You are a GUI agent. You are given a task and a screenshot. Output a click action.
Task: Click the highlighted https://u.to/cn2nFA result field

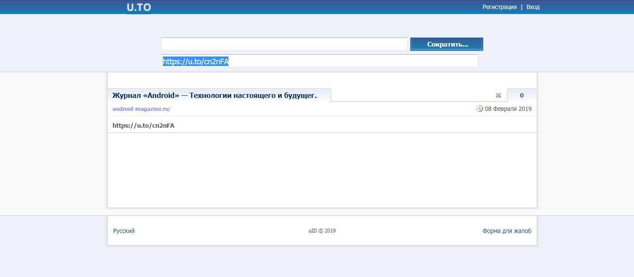(x=320, y=61)
